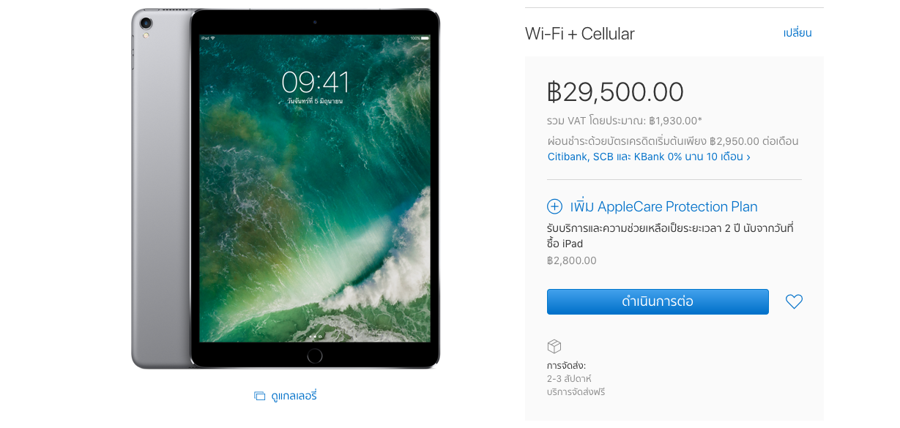Viewport: 900px width, 428px height.
Task: Click the shipping box icon
Action: click(x=554, y=346)
